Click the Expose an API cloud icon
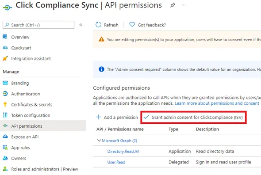The width and height of the screenshot is (261, 175). tap(5, 137)
